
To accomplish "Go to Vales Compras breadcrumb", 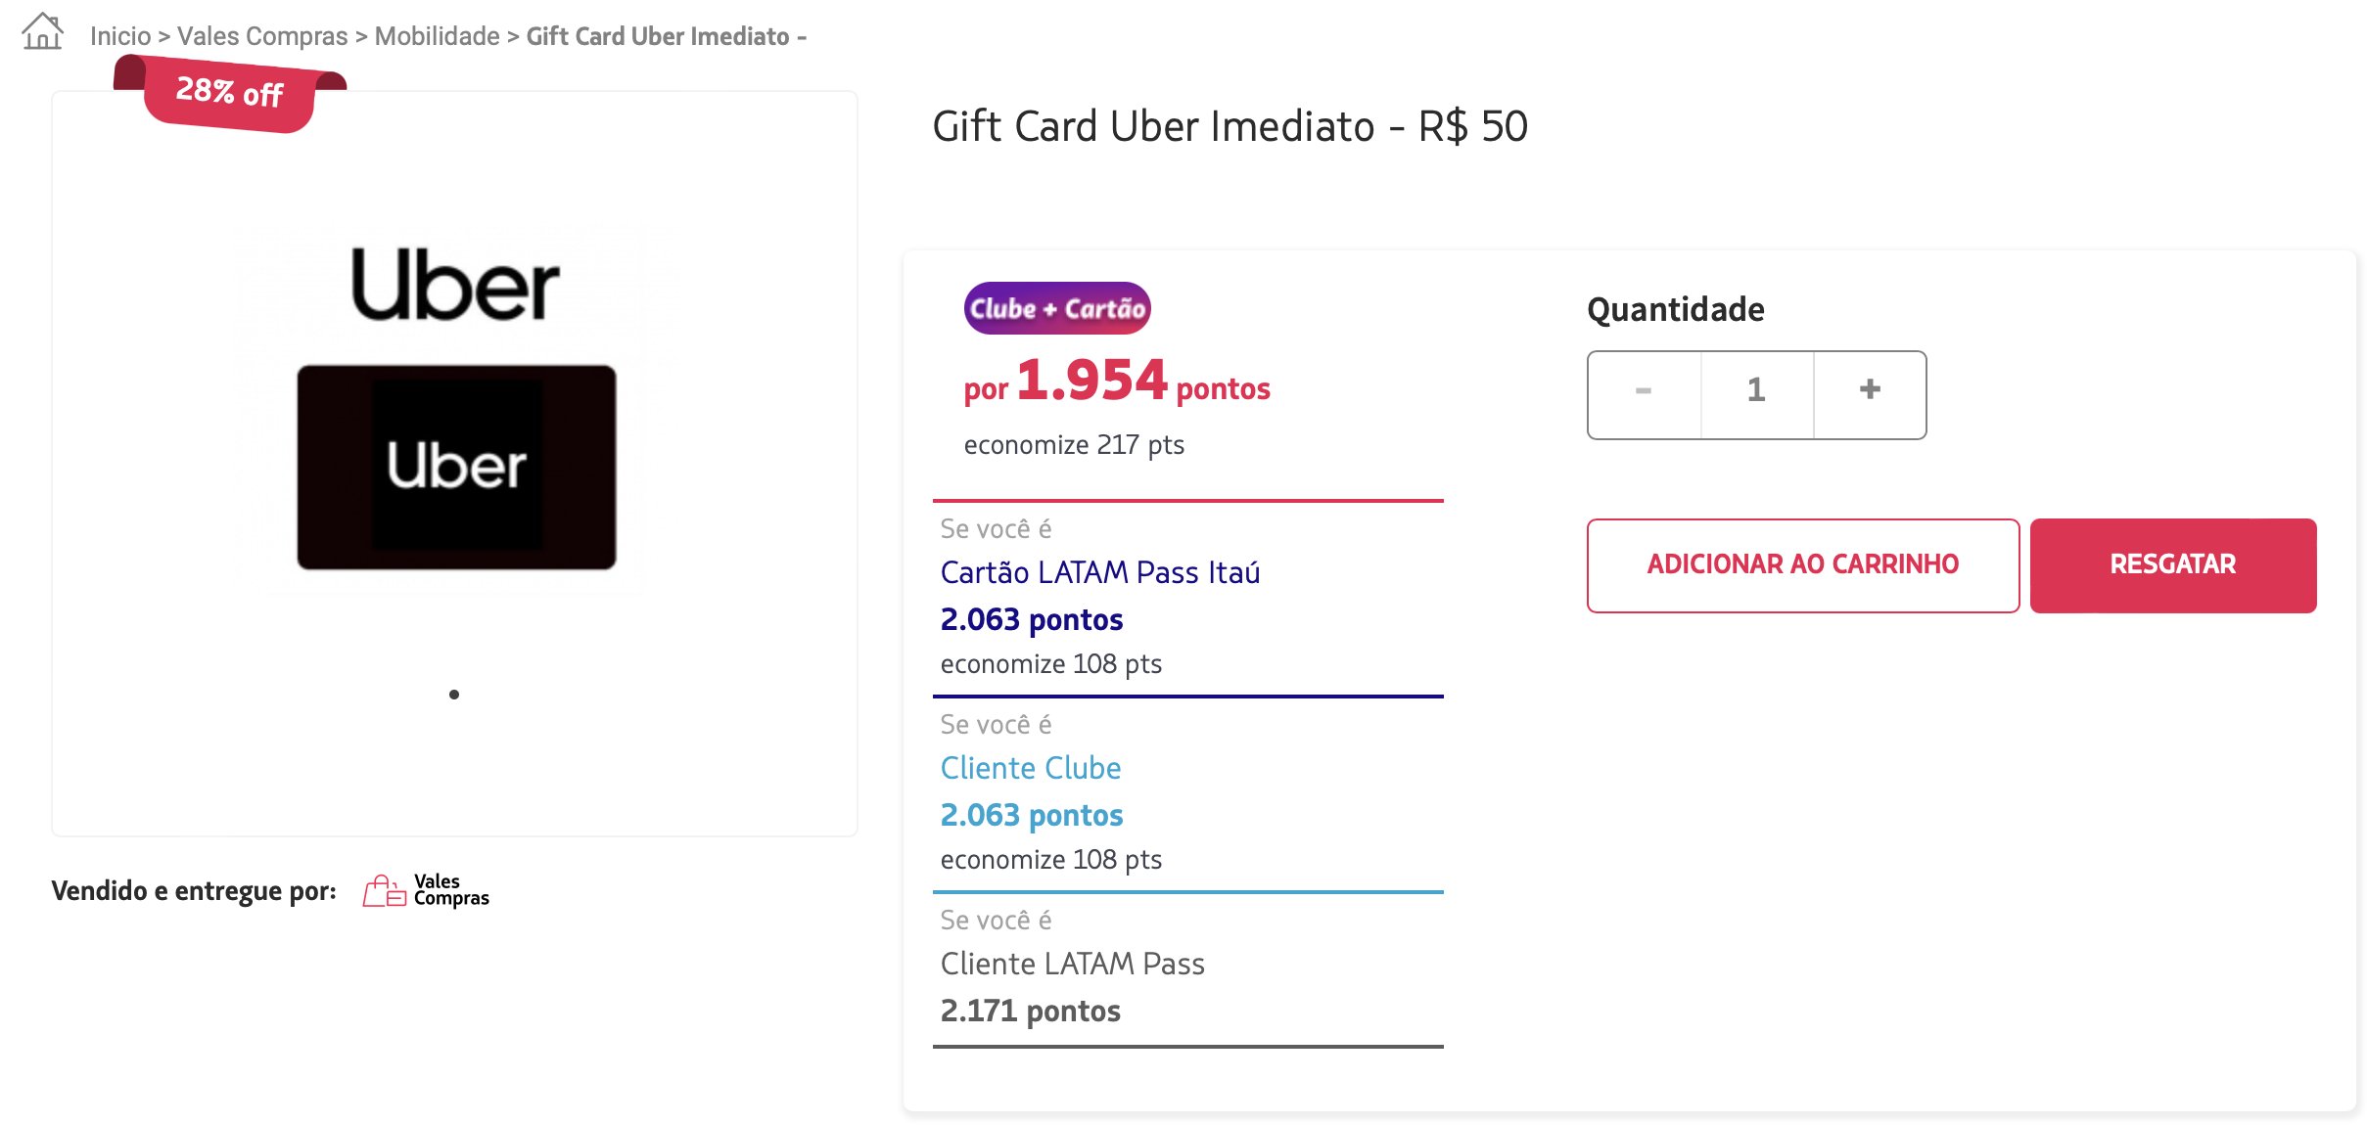I will (x=262, y=36).
